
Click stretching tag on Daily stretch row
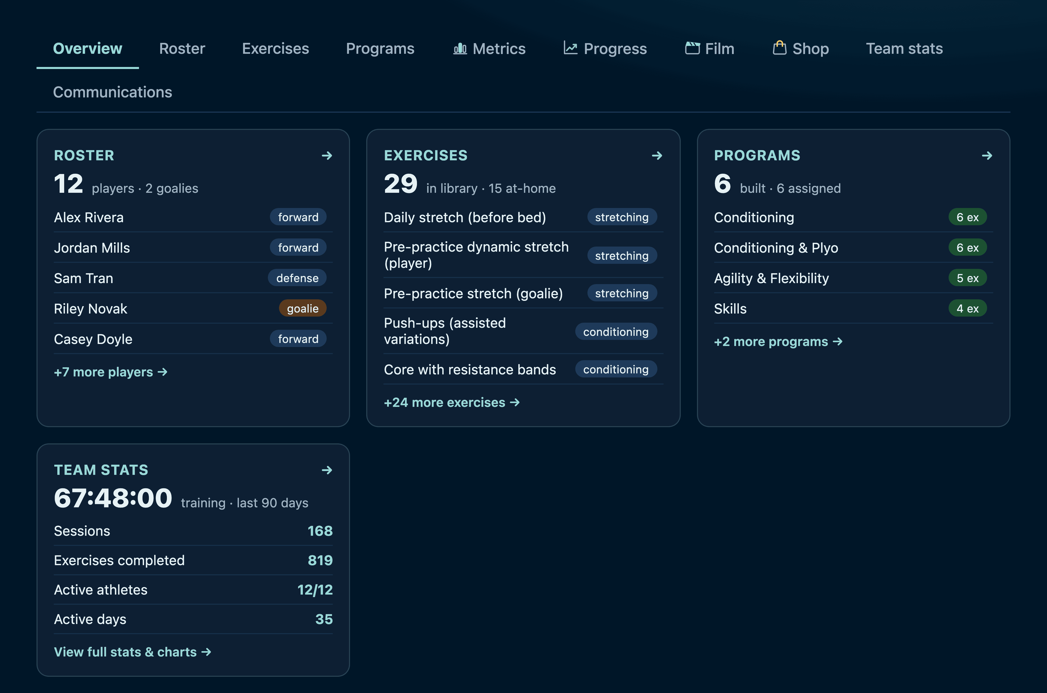pyautogui.click(x=622, y=217)
